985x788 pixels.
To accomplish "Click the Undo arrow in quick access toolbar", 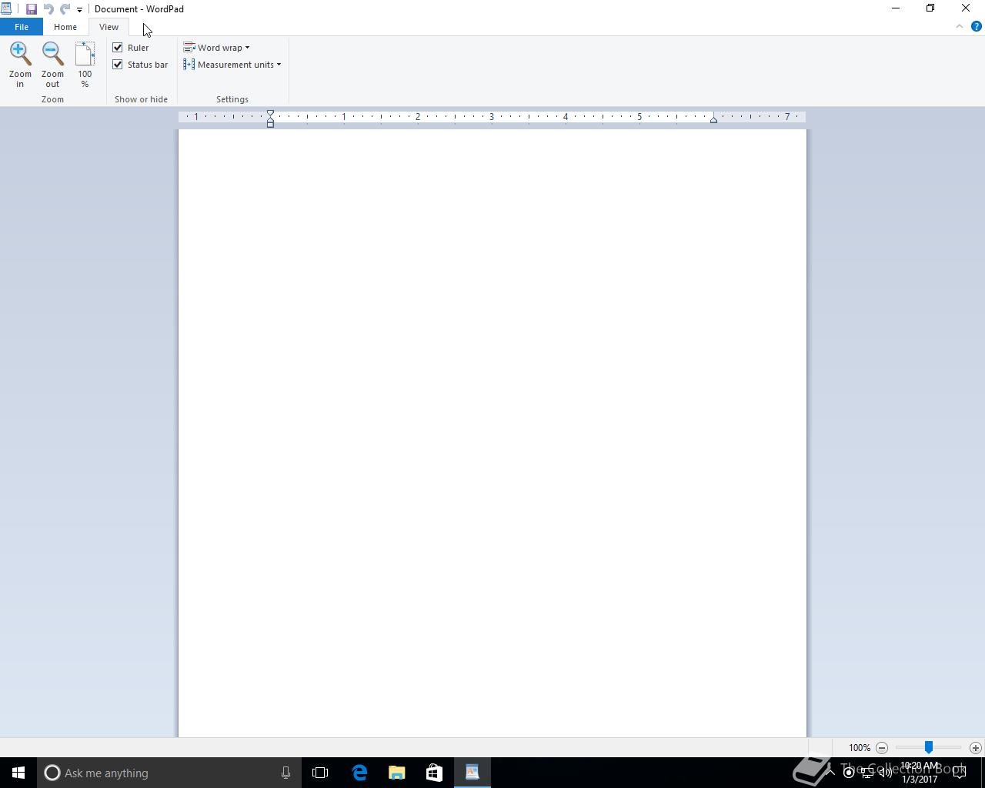I will [48, 9].
